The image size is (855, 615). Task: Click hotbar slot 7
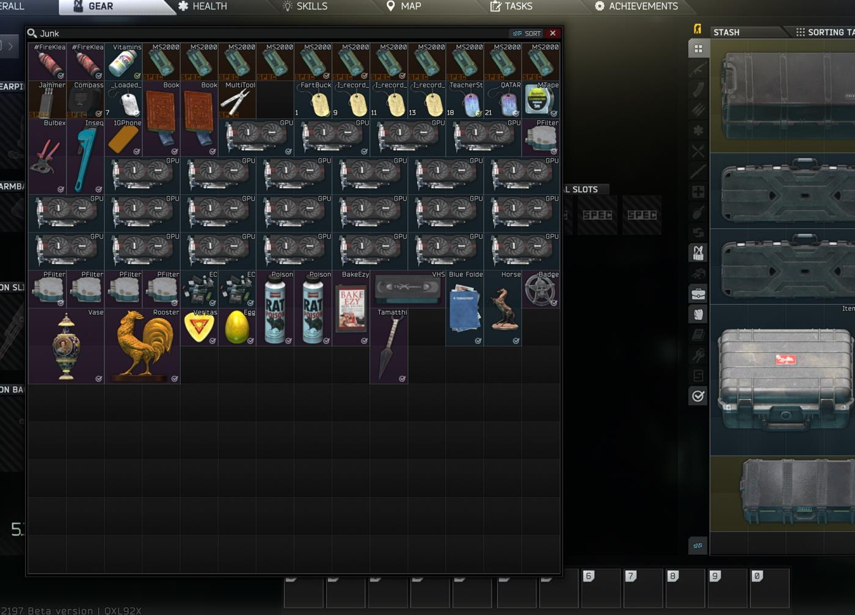click(644, 588)
